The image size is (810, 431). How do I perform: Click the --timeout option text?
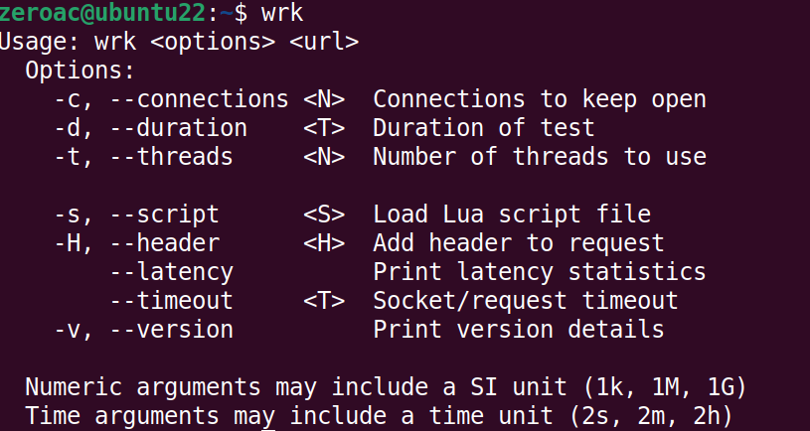point(171,301)
